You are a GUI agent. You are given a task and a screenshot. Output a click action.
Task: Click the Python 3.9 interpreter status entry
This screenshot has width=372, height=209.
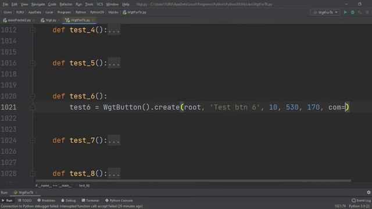tap(360, 207)
